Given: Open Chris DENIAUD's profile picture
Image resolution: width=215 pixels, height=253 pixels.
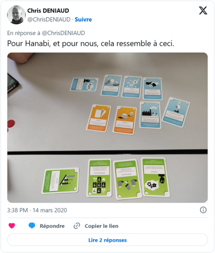Looking at the screenshot, I should coord(16,15).
